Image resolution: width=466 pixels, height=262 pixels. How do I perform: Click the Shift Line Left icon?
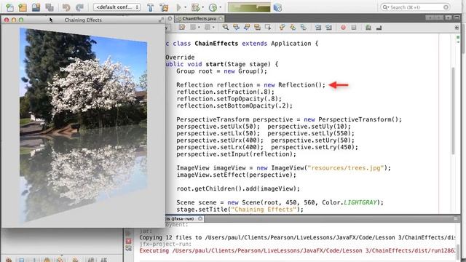tap(318, 28)
